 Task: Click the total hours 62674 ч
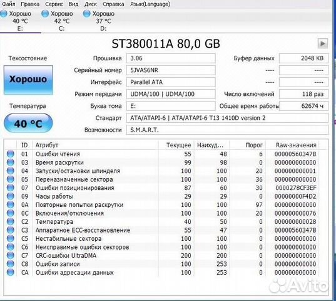(x=303, y=106)
